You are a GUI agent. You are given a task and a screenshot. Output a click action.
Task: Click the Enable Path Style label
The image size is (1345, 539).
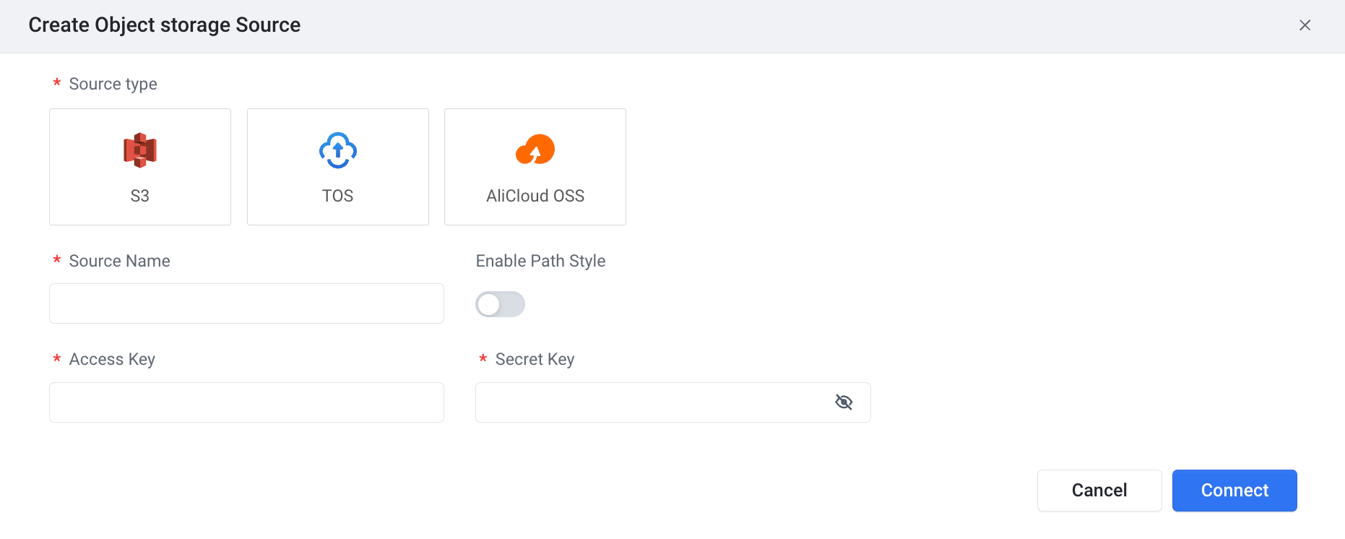pos(540,261)
